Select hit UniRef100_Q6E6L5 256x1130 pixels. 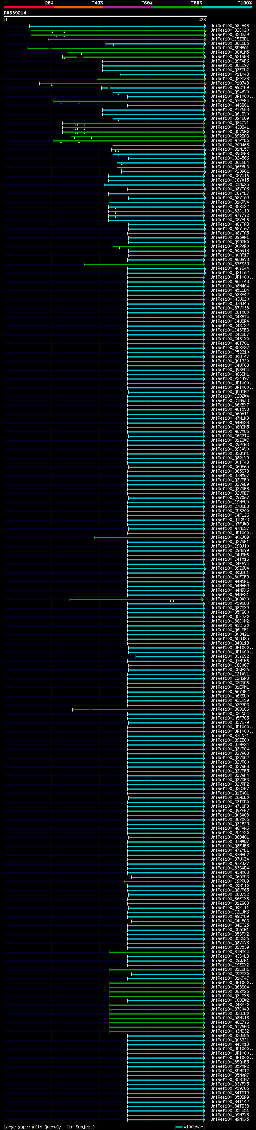tap(230, 43)
